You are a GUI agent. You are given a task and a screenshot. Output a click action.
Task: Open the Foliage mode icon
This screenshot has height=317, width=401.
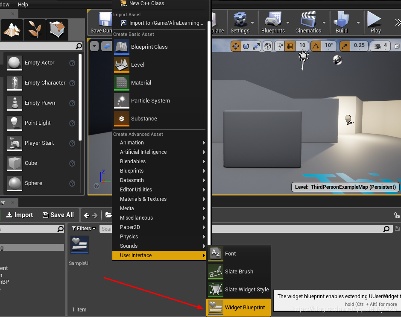pos(35,29)
